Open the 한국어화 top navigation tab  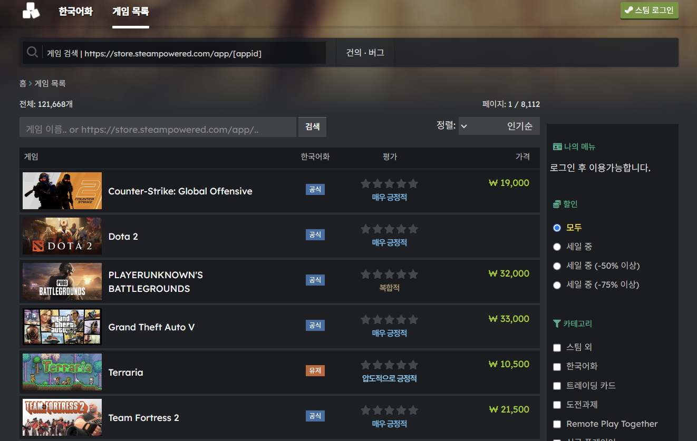point(75,11)
